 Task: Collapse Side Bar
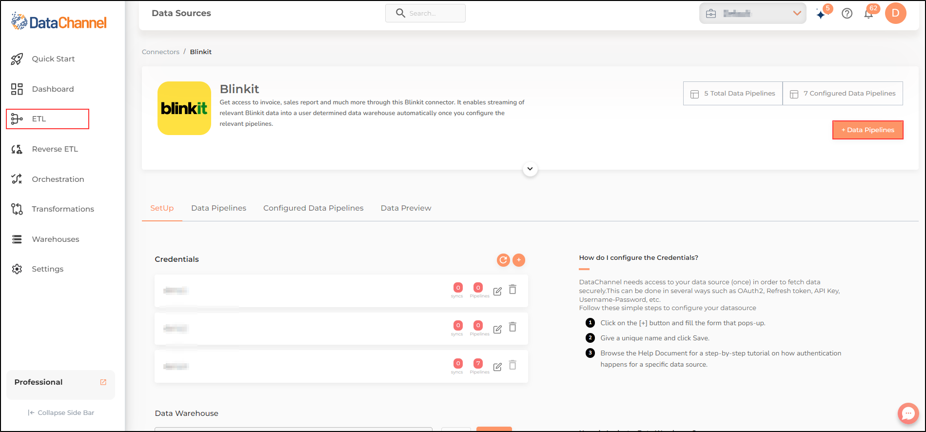(x=61, y=412)
